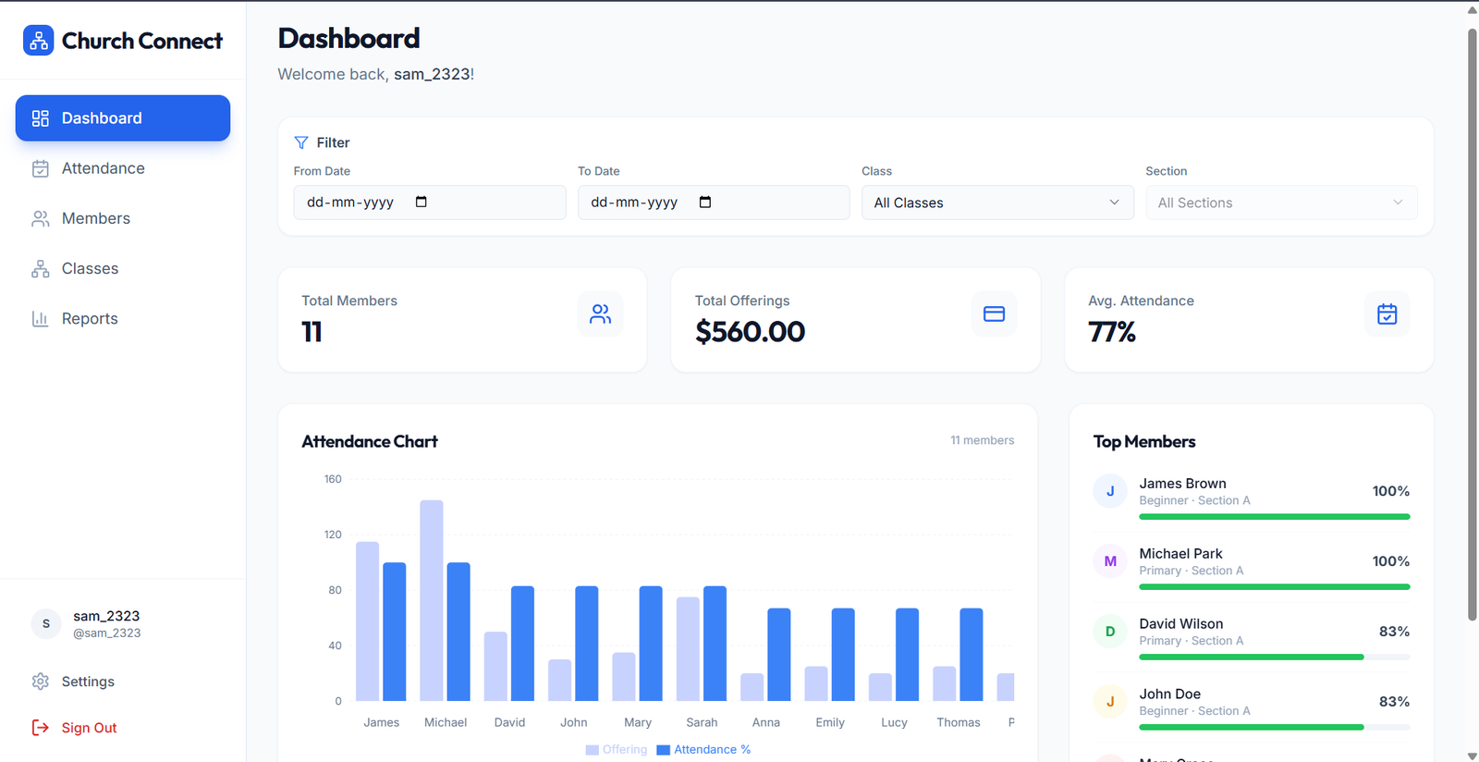1479x762 pixels.
Task: Click the "Emily" label on chart axis
Action: pos(830,722)
